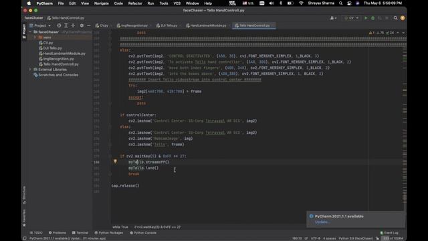The image size is (428, 241).
Task: Open the CV run configuration dropdown
Action: [351, 18]
